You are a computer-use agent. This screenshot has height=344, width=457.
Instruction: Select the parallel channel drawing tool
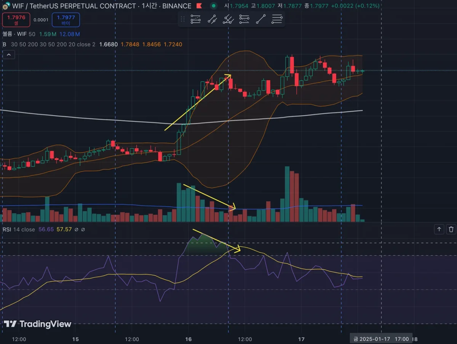(212, 19)
